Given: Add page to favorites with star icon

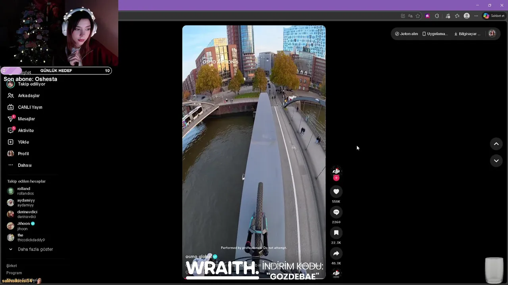Looking at the screenshot, I should (x=418, y=16).
